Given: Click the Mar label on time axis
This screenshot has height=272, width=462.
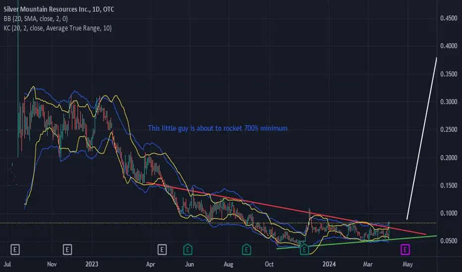Looking at the screenshot, I should coord(368,264).
